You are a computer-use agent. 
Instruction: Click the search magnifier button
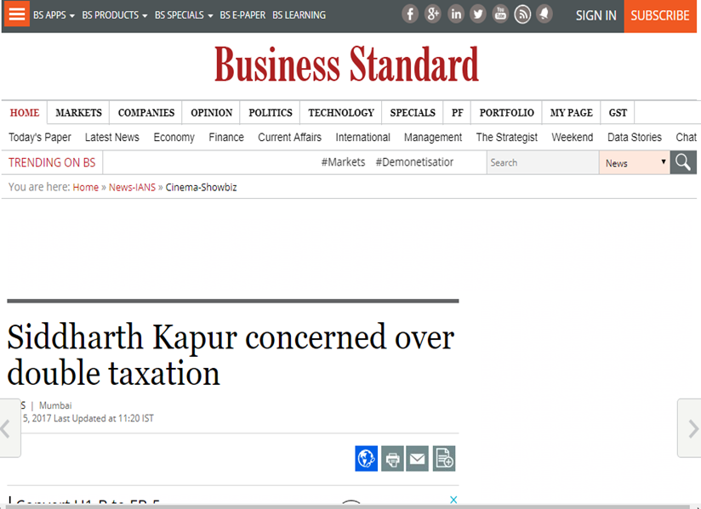point(683,162)
